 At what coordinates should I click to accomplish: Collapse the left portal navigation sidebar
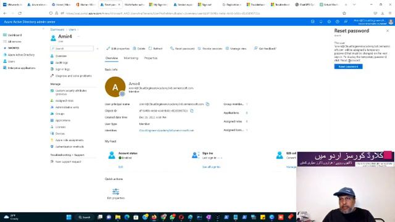(43, 29)
